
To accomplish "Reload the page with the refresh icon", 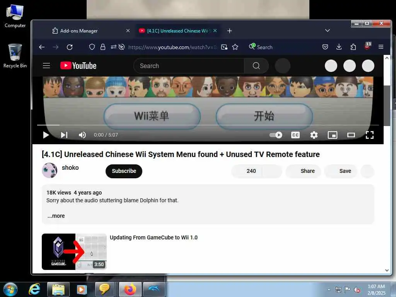I will pyautogui.click(x=70, y=47).
